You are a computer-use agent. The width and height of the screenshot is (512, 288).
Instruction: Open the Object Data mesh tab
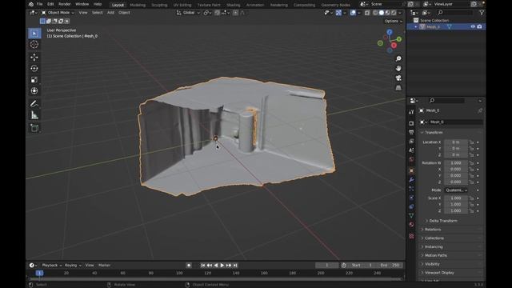pos(411,215)
